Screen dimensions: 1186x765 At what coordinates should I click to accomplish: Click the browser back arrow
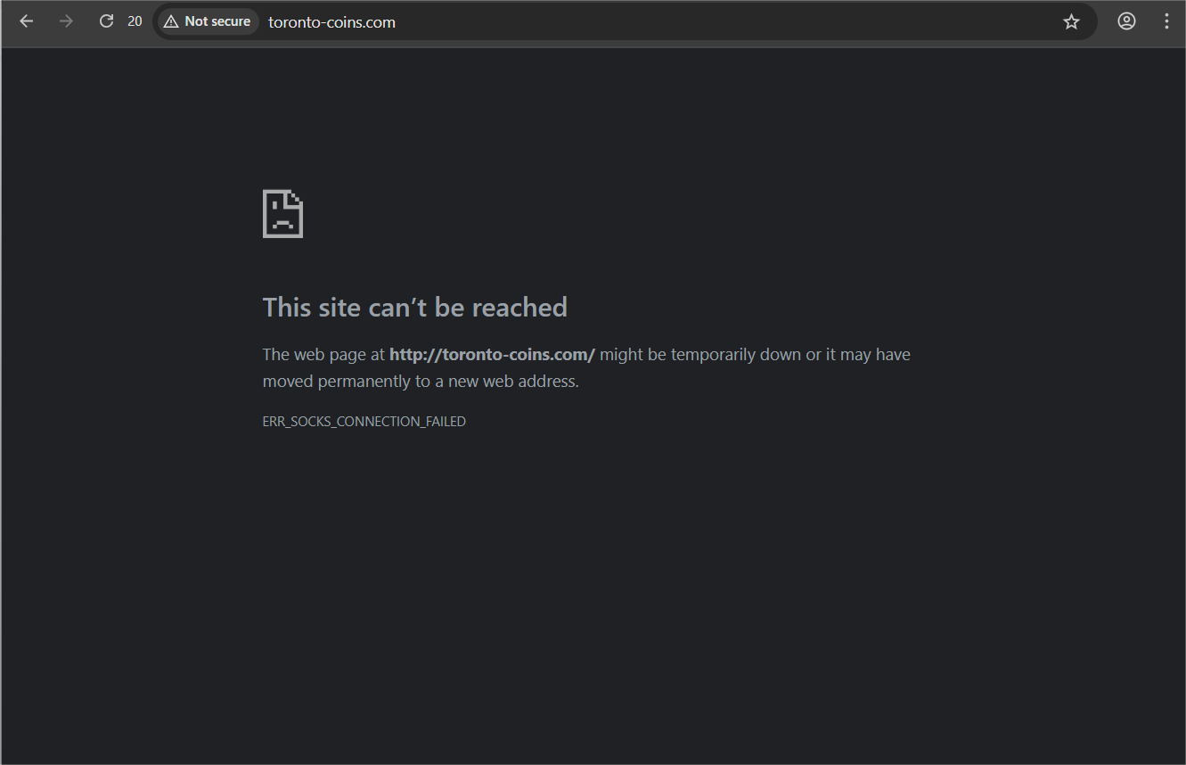click(x=27, y=21)
